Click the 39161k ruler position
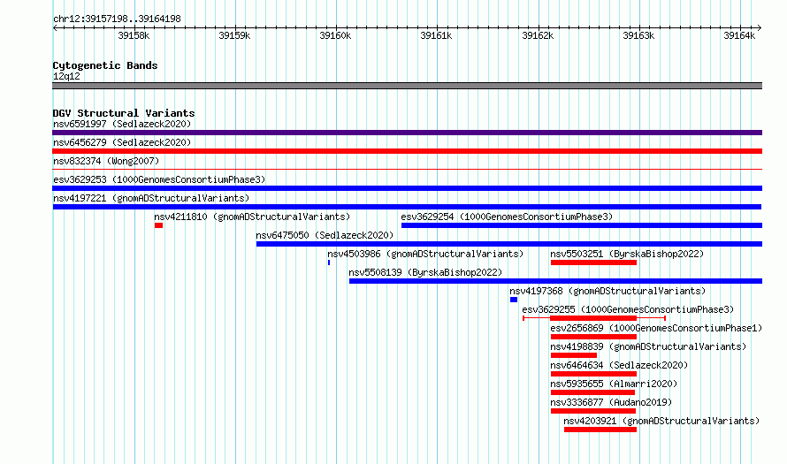The width and height of the screenshot is (787, 464). [436, 35]
